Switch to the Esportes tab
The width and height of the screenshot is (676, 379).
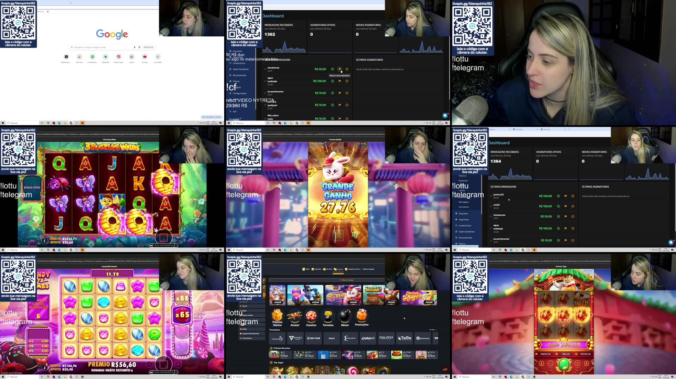point(318,269)
